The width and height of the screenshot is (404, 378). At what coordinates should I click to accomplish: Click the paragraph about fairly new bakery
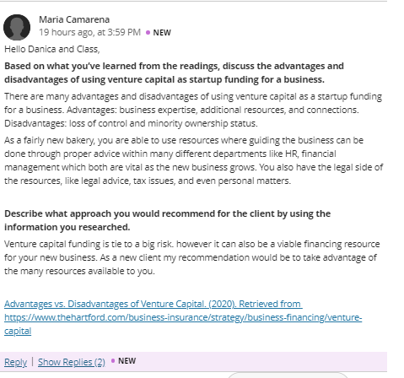pyautogui.click(x=193, y=160)
